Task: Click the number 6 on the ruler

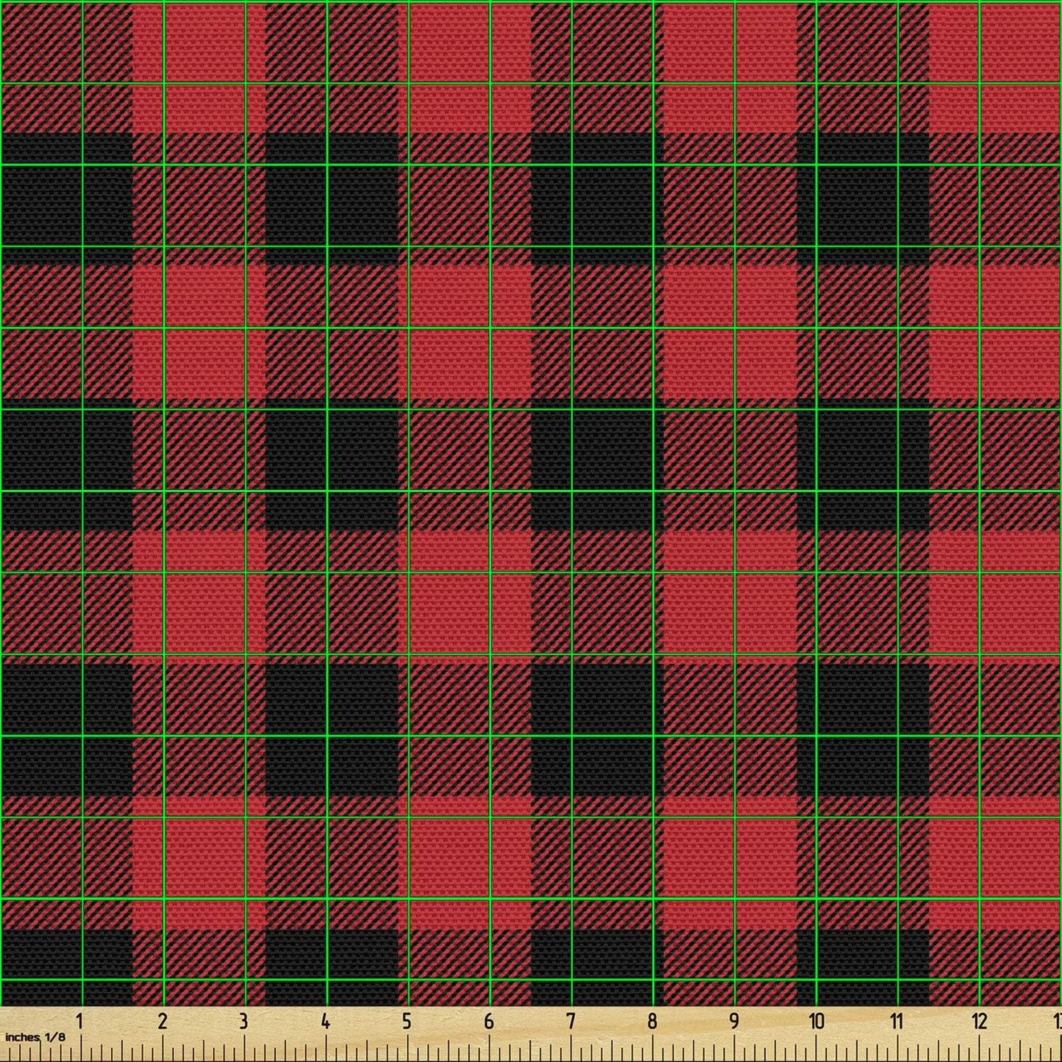Action: 489,1022
